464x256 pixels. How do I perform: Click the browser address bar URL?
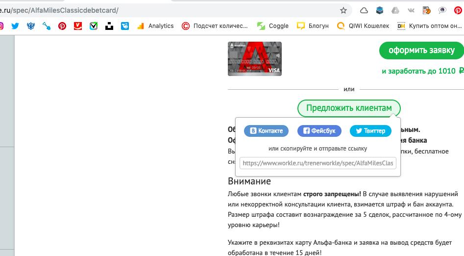pyautogui.click(x=59, y=11)
